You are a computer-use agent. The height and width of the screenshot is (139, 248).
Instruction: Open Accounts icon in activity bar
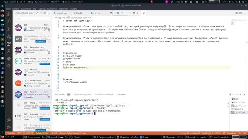9,120
